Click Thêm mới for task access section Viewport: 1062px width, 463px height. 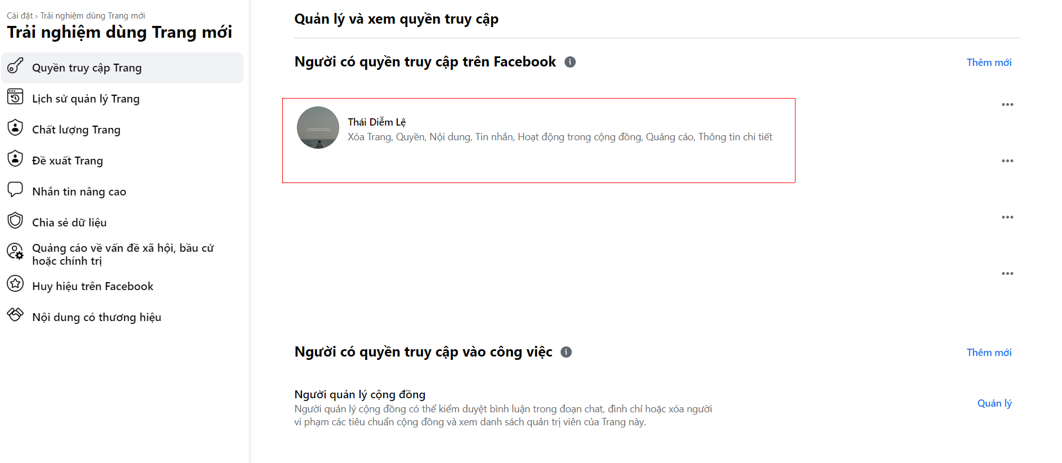pyautogui.click(x=989, y=353)
